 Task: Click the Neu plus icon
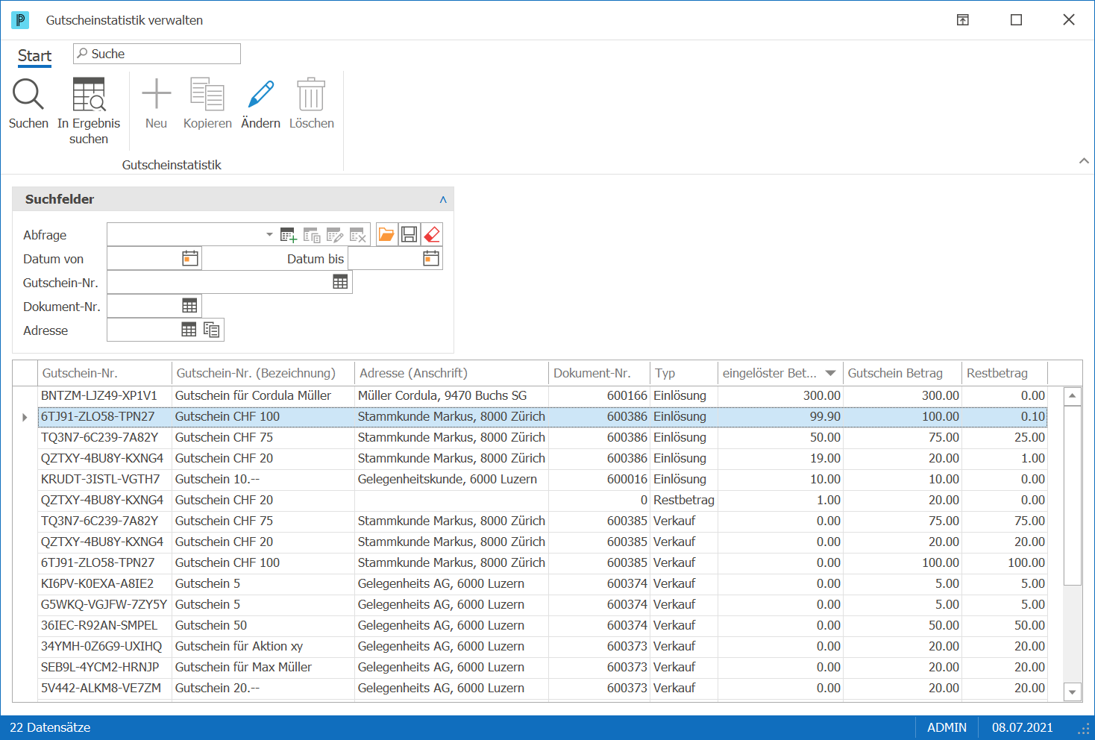(x=156, y=94)
